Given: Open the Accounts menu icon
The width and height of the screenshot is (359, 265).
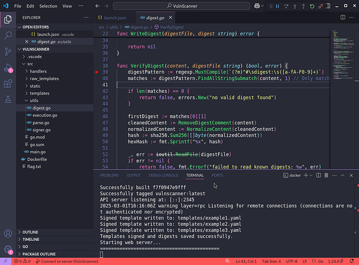Looking at the screenshot, I should click(8, 233).
